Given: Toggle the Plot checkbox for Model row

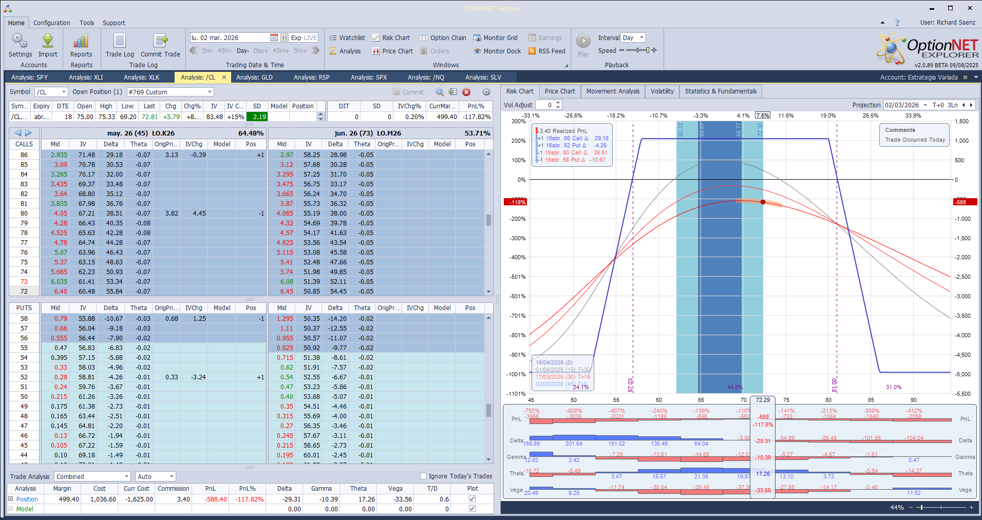Looking at the screenshot, I should [473, 509].
